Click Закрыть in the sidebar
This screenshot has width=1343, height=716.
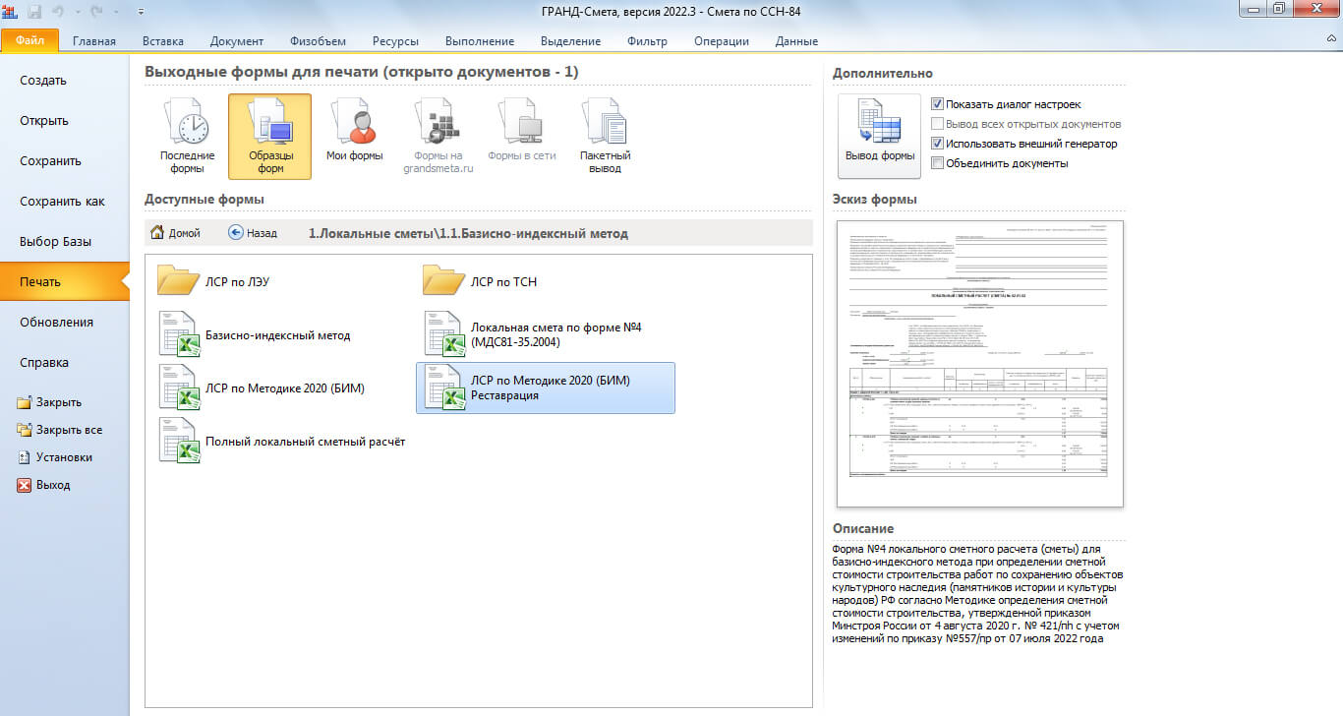click(x=49, y=402)
